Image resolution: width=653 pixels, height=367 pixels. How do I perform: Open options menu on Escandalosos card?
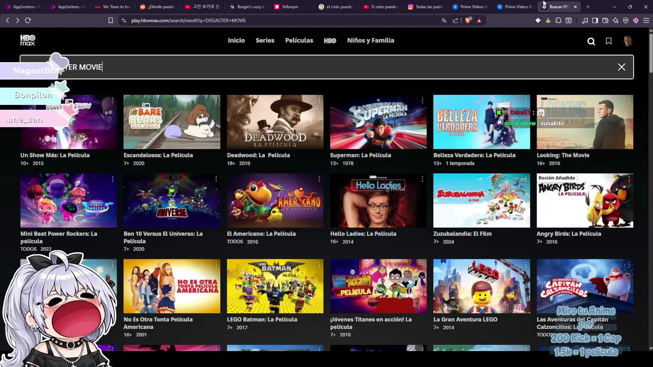click(216, 100)
